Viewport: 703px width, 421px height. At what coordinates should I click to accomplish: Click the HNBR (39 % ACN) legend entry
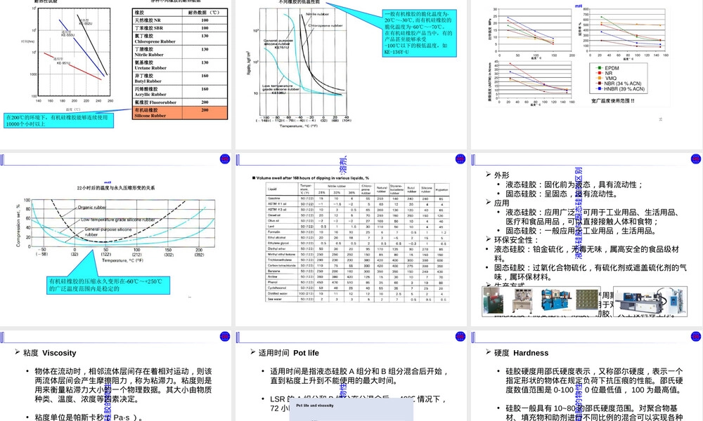tap(621, 89)
